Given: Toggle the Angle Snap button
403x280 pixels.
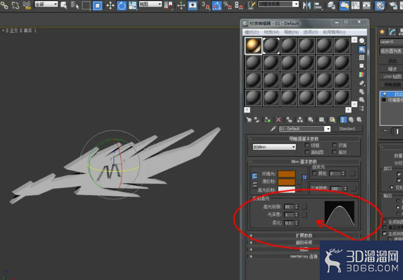Looking at the screenshot, I should [x=216, y=5].
